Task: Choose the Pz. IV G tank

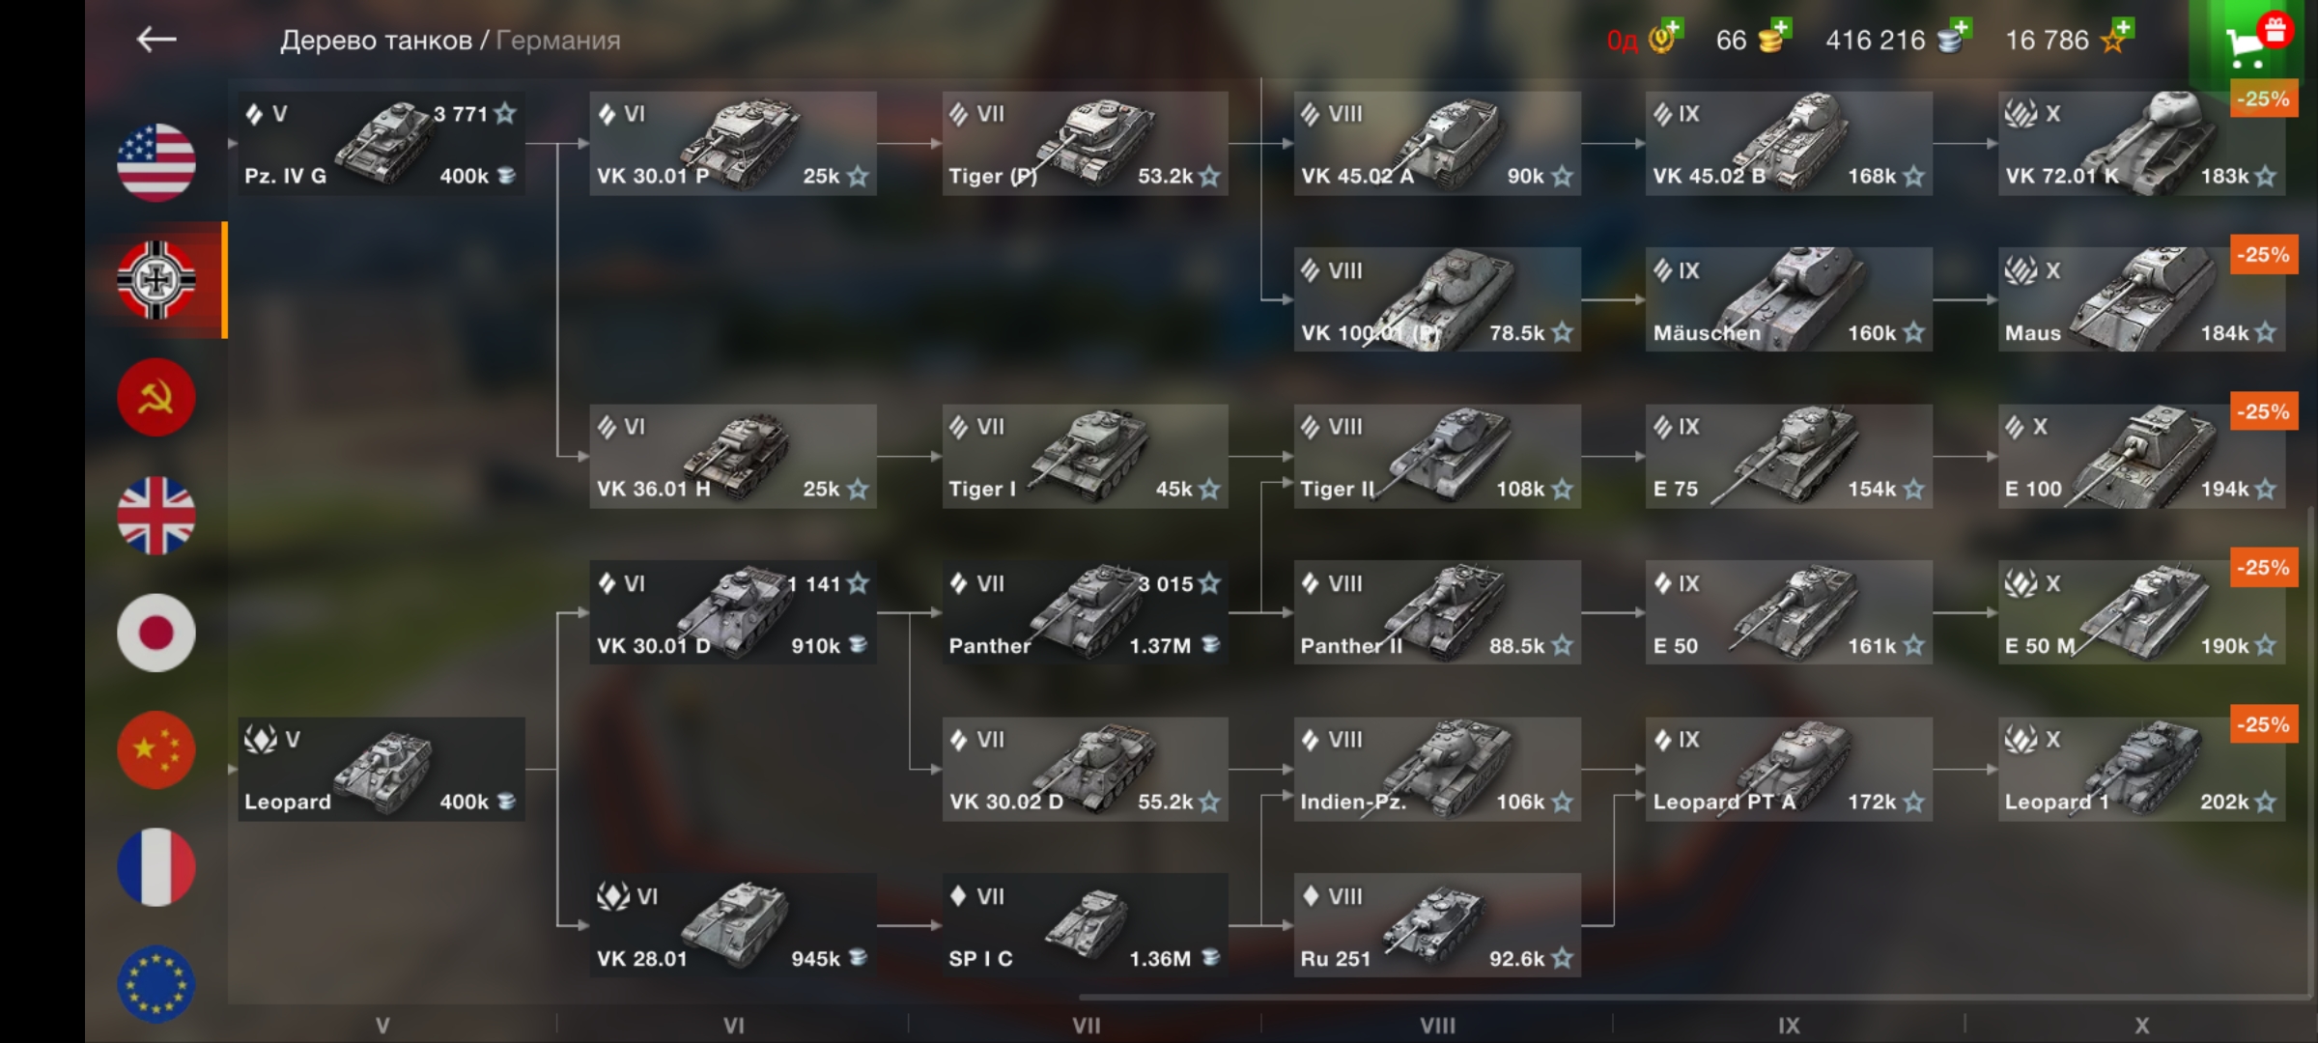Action: coord(382,143)
